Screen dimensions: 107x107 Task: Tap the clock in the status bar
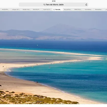(53, 1)
